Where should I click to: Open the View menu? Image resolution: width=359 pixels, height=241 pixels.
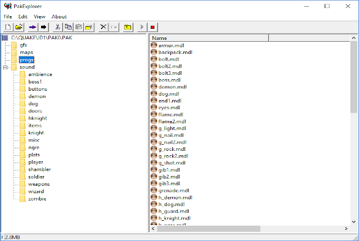click(39, 17)
